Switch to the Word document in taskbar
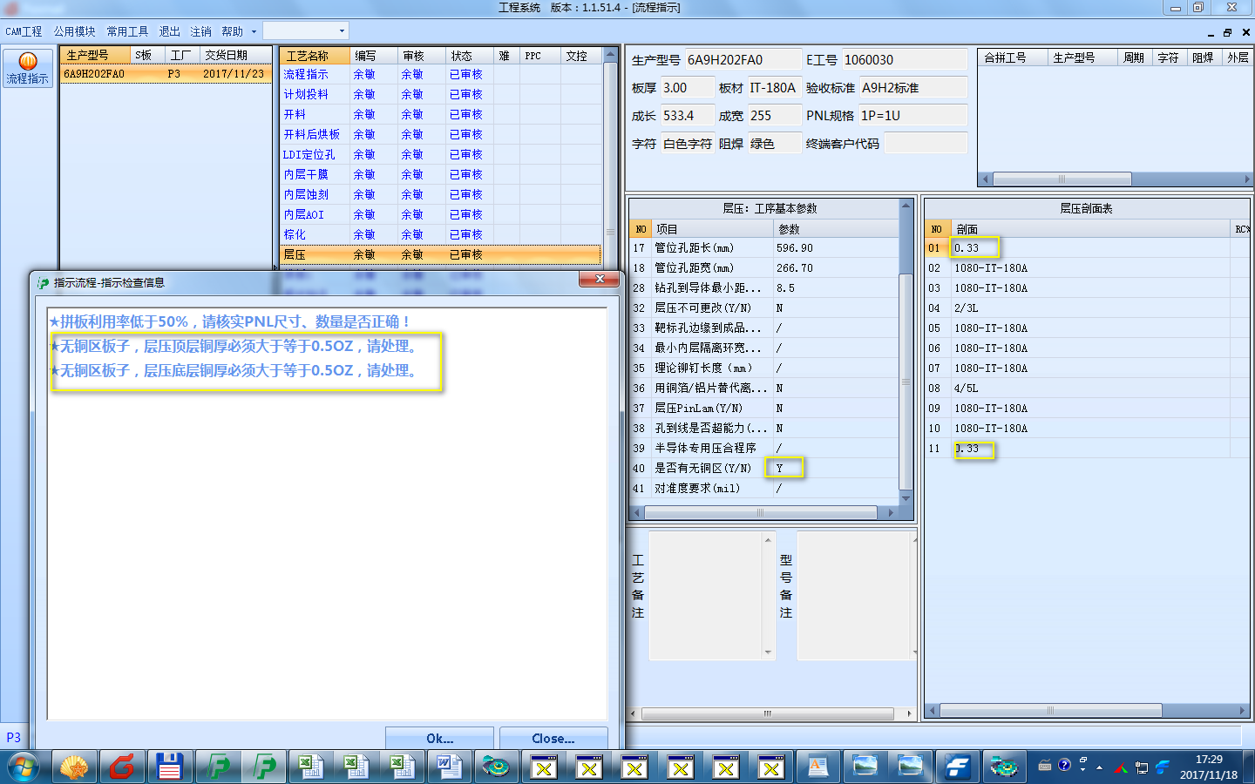Screen dimensions: 1255x784 tap(449, 767)
